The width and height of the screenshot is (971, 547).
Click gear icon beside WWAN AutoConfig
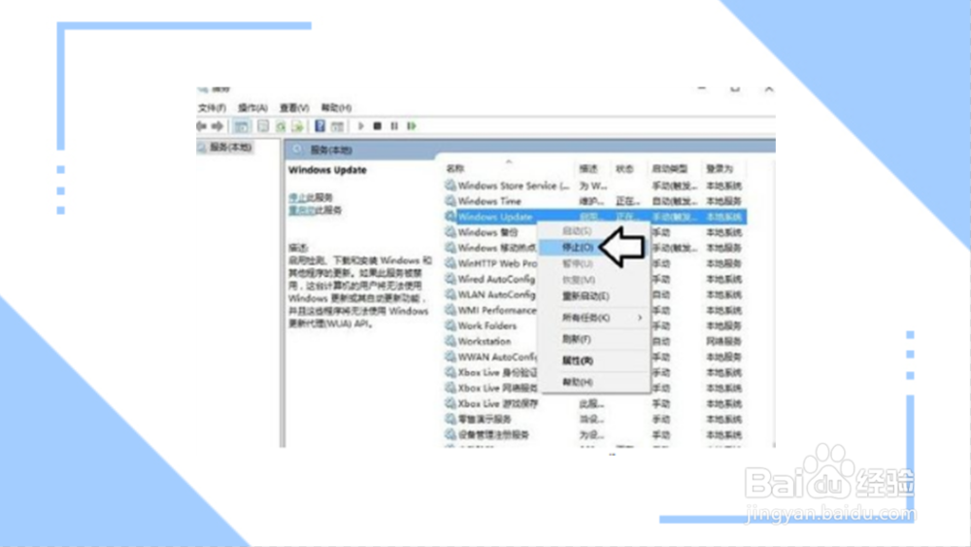pyautogui.click(x=451, y=357)
